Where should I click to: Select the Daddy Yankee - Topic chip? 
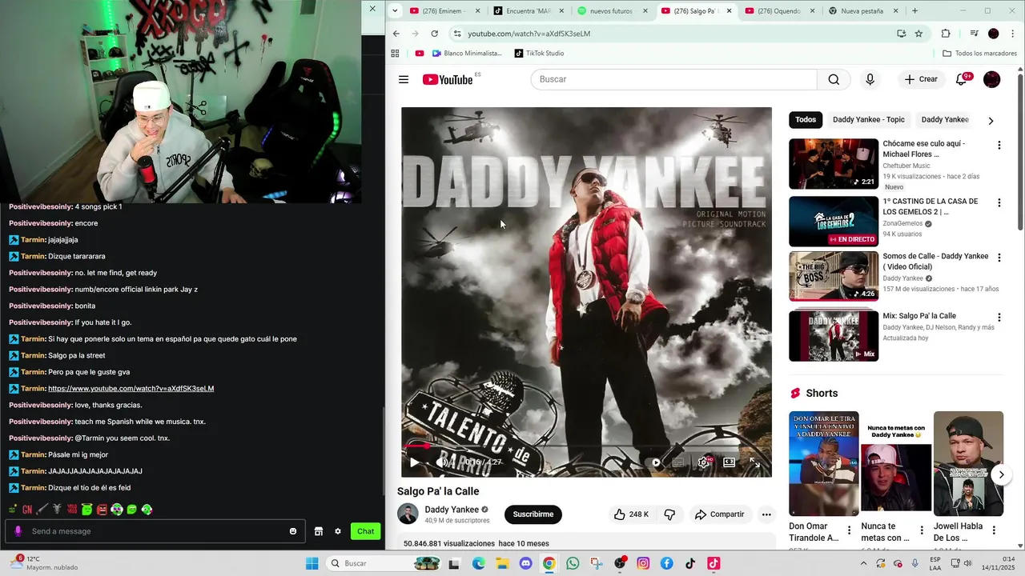[x=869, y=120]
